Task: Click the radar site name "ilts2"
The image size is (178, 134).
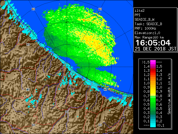Action: [x=140, y=11]
